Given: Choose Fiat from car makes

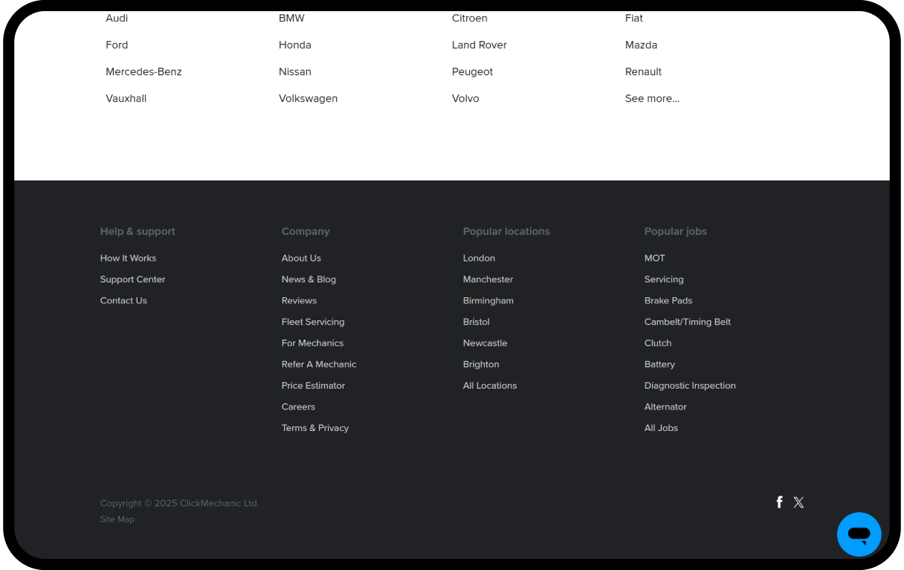Looking at the screenshot, I should pos(634,18).
